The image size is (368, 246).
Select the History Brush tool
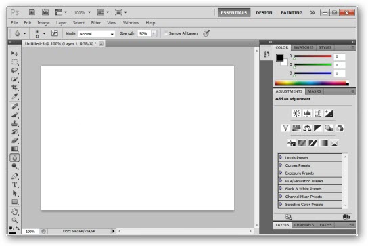[x=15, y=132]
